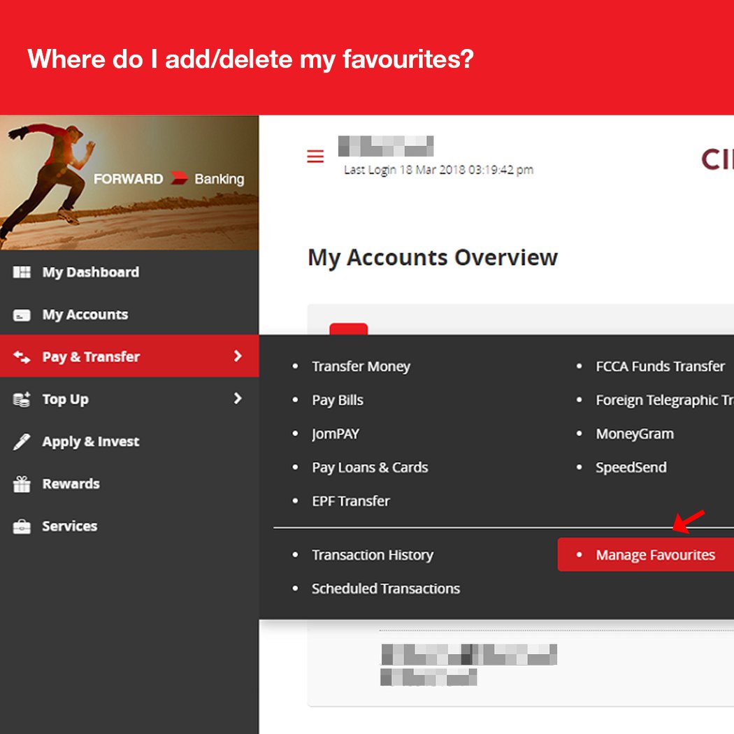The height and width of the screenshot is (734, 734).
Task: Open FCCA Funds Transfer option
Action: pos(660,366)
